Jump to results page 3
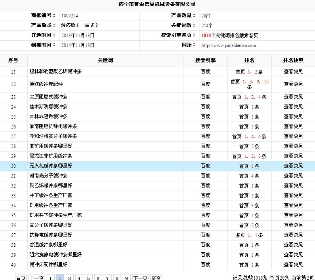The image size is (315, 280). point(69,278)
